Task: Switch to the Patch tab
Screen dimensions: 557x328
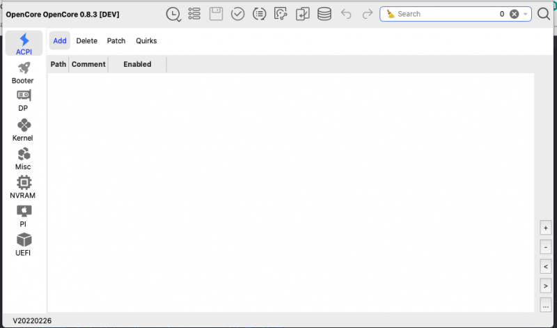Action: coord(116,40)
